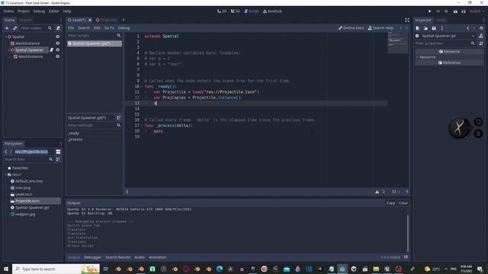
Task: Toggle visibility of MeshInstance under Spatial-Spawner
Action: (58, 56)
